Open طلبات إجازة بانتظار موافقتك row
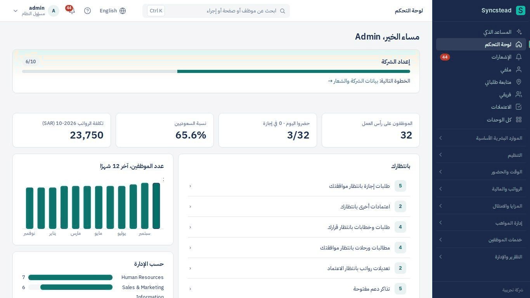The height and width of the screenshot is (298, 530). coord(299,186)
